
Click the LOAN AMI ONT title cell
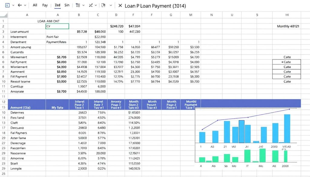(x=48, y=21)
